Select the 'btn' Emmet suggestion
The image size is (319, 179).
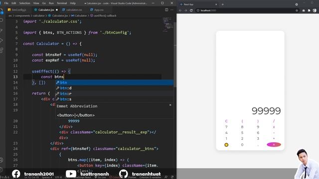click(115, 83)
